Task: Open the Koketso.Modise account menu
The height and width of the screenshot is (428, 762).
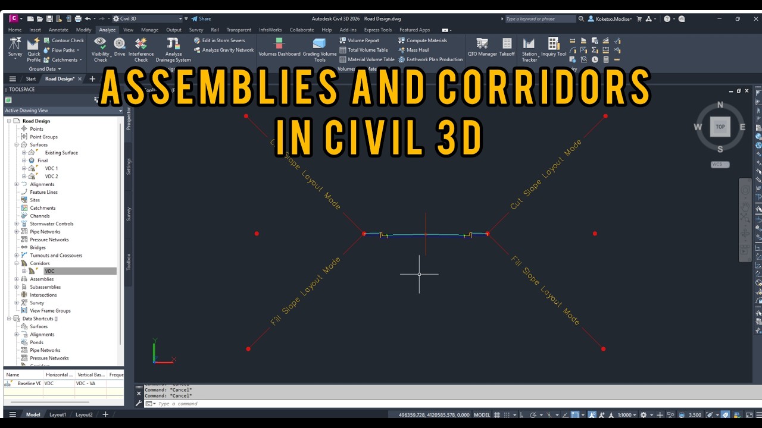Action: pyautogui.click(x=610, y=19)
